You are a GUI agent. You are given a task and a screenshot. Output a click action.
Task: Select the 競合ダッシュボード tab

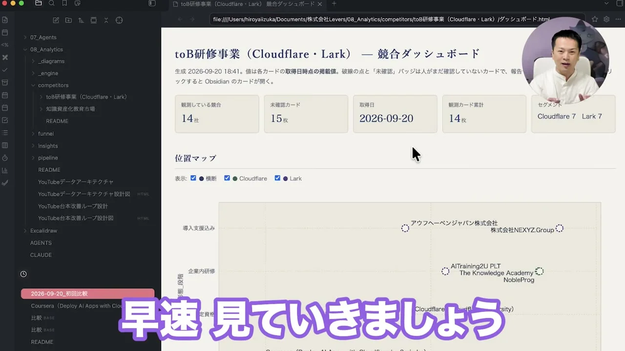[x=248, y=4]
